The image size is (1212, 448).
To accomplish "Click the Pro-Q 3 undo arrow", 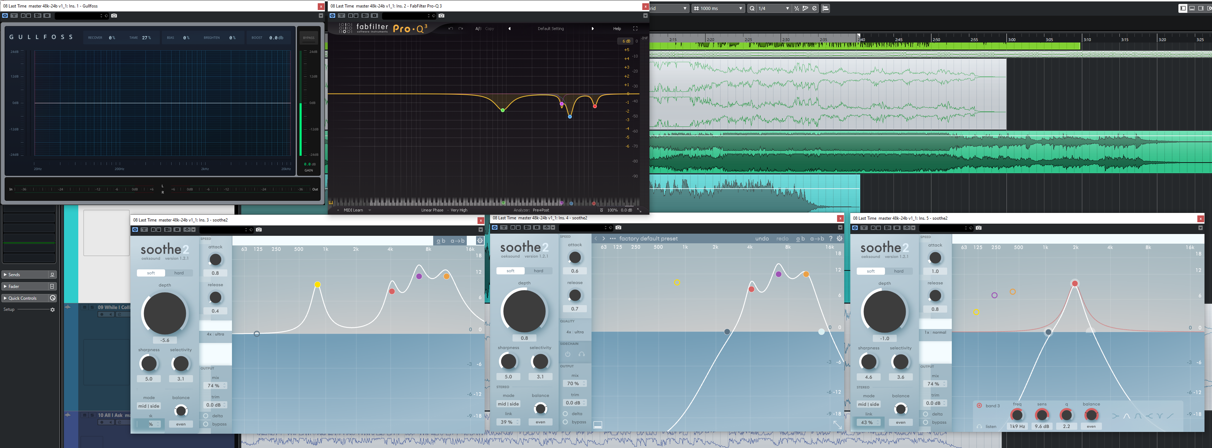I will click(450, 29).
